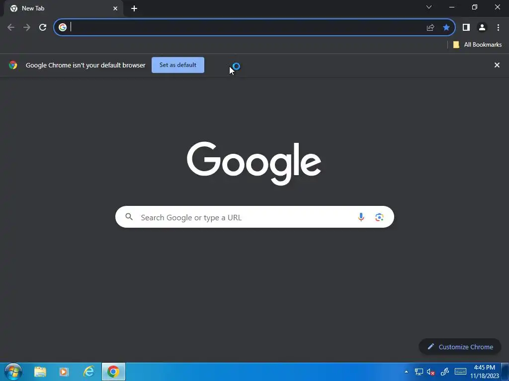Minimize the Chrome window
509x381 pixels.
click(x=451, y=7)
